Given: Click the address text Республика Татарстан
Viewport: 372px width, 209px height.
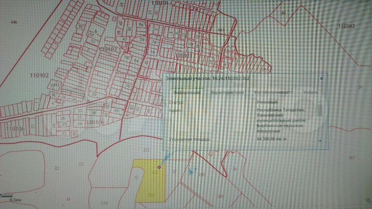Looking at the screenshot, I should pyautogui.click(x=281, y=110).
